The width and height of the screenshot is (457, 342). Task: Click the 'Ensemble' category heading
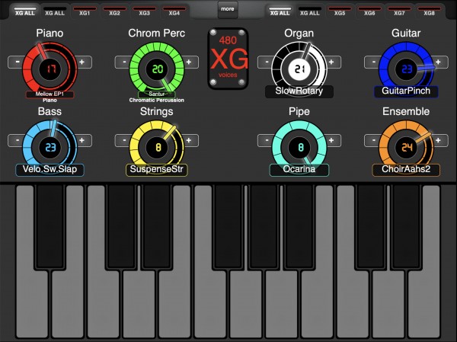tap(406, 111)
